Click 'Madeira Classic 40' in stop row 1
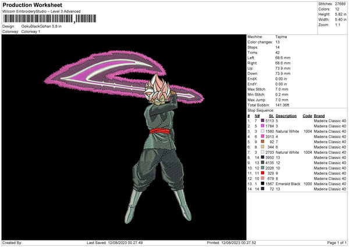 [330, 121]
